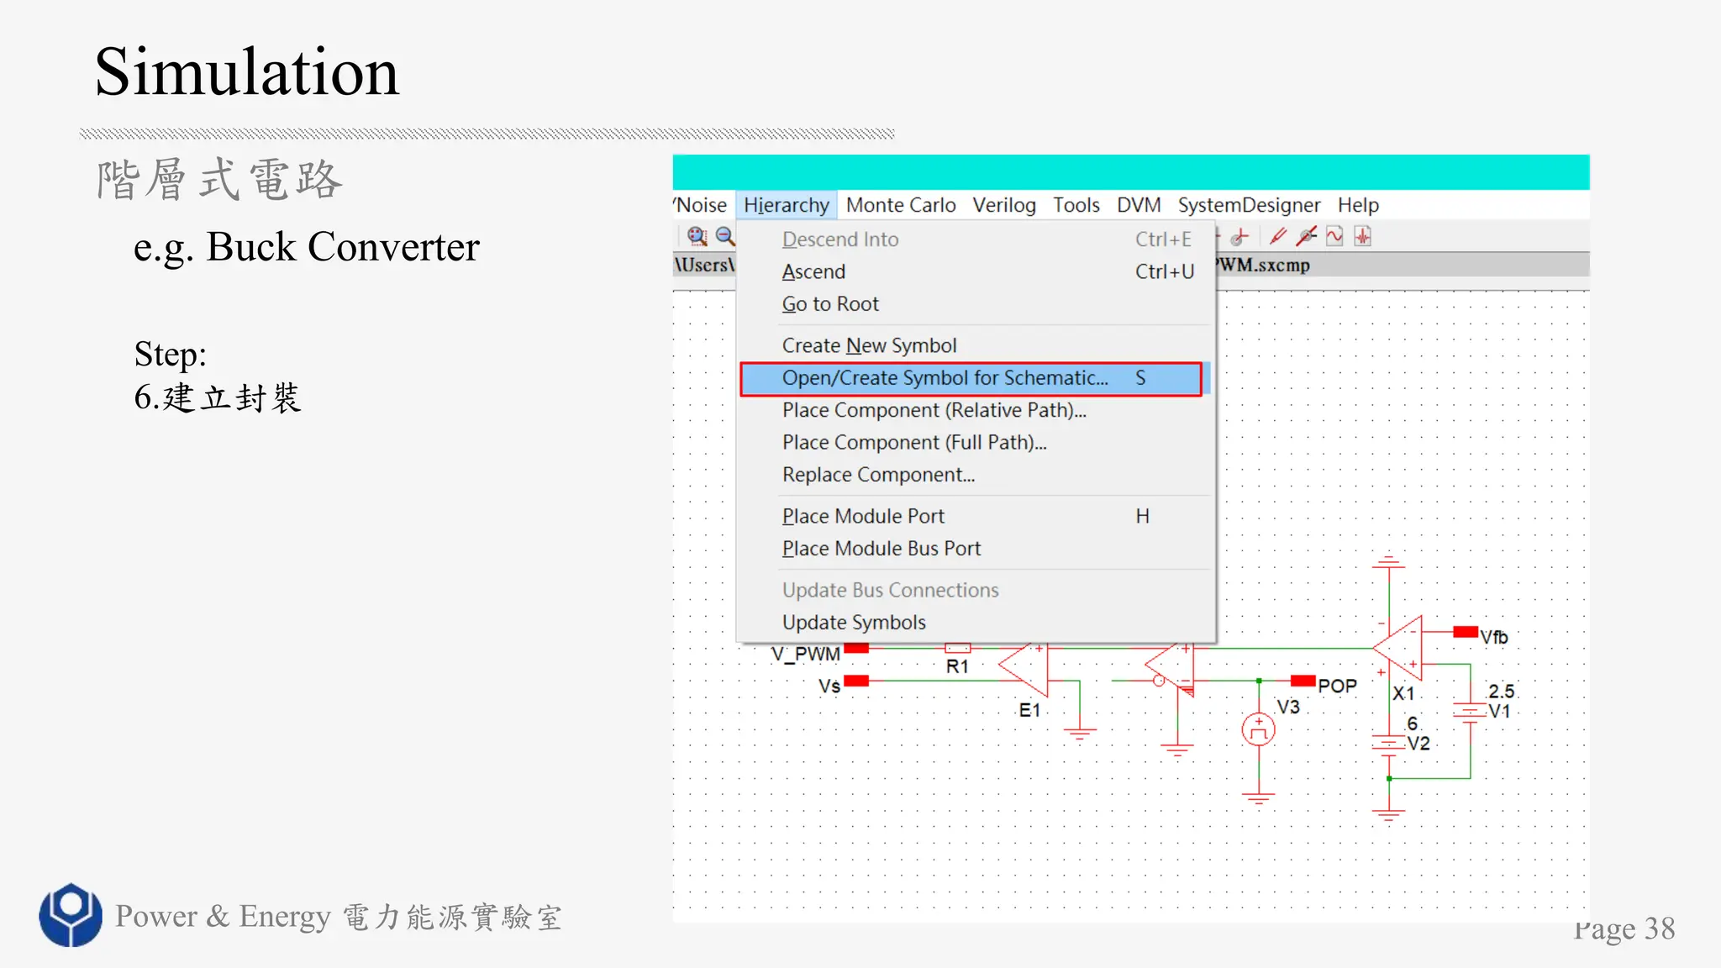Viewport: 1721px width, 968px height.
Task: Select the crossed differential probe tool icon
Action: click(x=1306, y=237)
